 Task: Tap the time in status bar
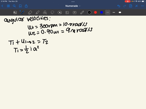pos(4,1)
